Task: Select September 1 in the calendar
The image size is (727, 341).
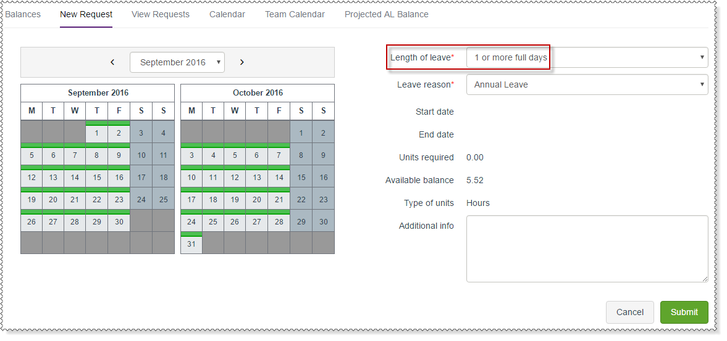Action: [x=97, y=133]
